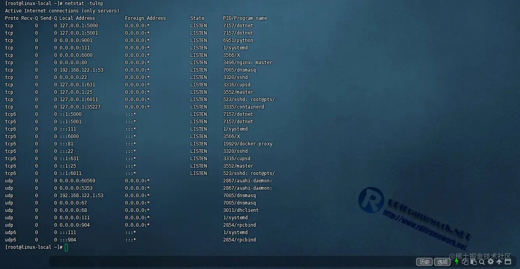Screen dimensions: 520x269
Task: Click the '19929/docker-proxy' program entry
Action: (248, 144)
